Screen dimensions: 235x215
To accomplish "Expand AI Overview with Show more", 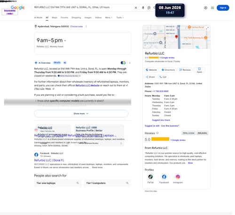I will pyautogui.click(x=81, y=114).
